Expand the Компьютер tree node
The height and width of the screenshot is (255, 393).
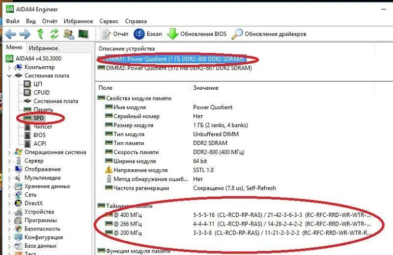(x=9, y=67)
